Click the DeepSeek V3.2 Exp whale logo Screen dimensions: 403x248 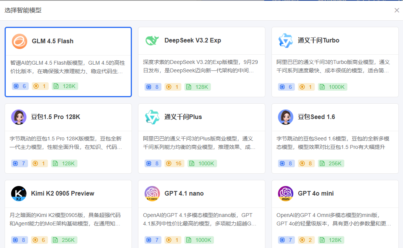[152, 40]
